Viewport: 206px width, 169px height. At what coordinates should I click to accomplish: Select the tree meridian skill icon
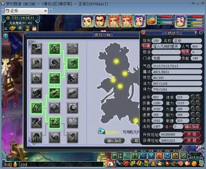tap(37, 137)
